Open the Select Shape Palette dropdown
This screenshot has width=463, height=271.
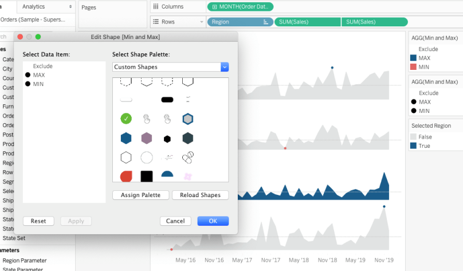tap(225, 67)
